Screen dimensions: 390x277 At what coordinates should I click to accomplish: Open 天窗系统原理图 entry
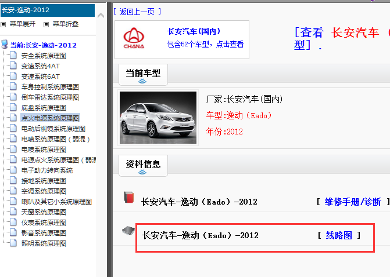[x=44, y=212]
